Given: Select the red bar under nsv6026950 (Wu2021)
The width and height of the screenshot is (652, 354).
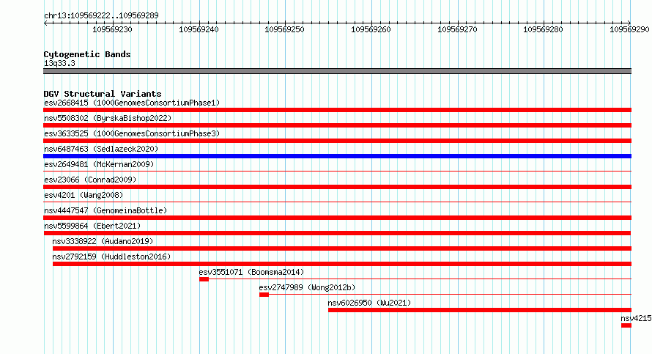Looking at the screenshot, I should click(x=480, y=310).
